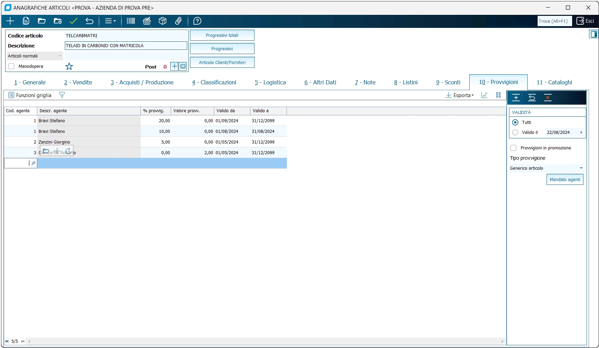599x348 pixels.
Task: Open the 3 - Acquisti / Produzione tab
Action: [142, 82]
